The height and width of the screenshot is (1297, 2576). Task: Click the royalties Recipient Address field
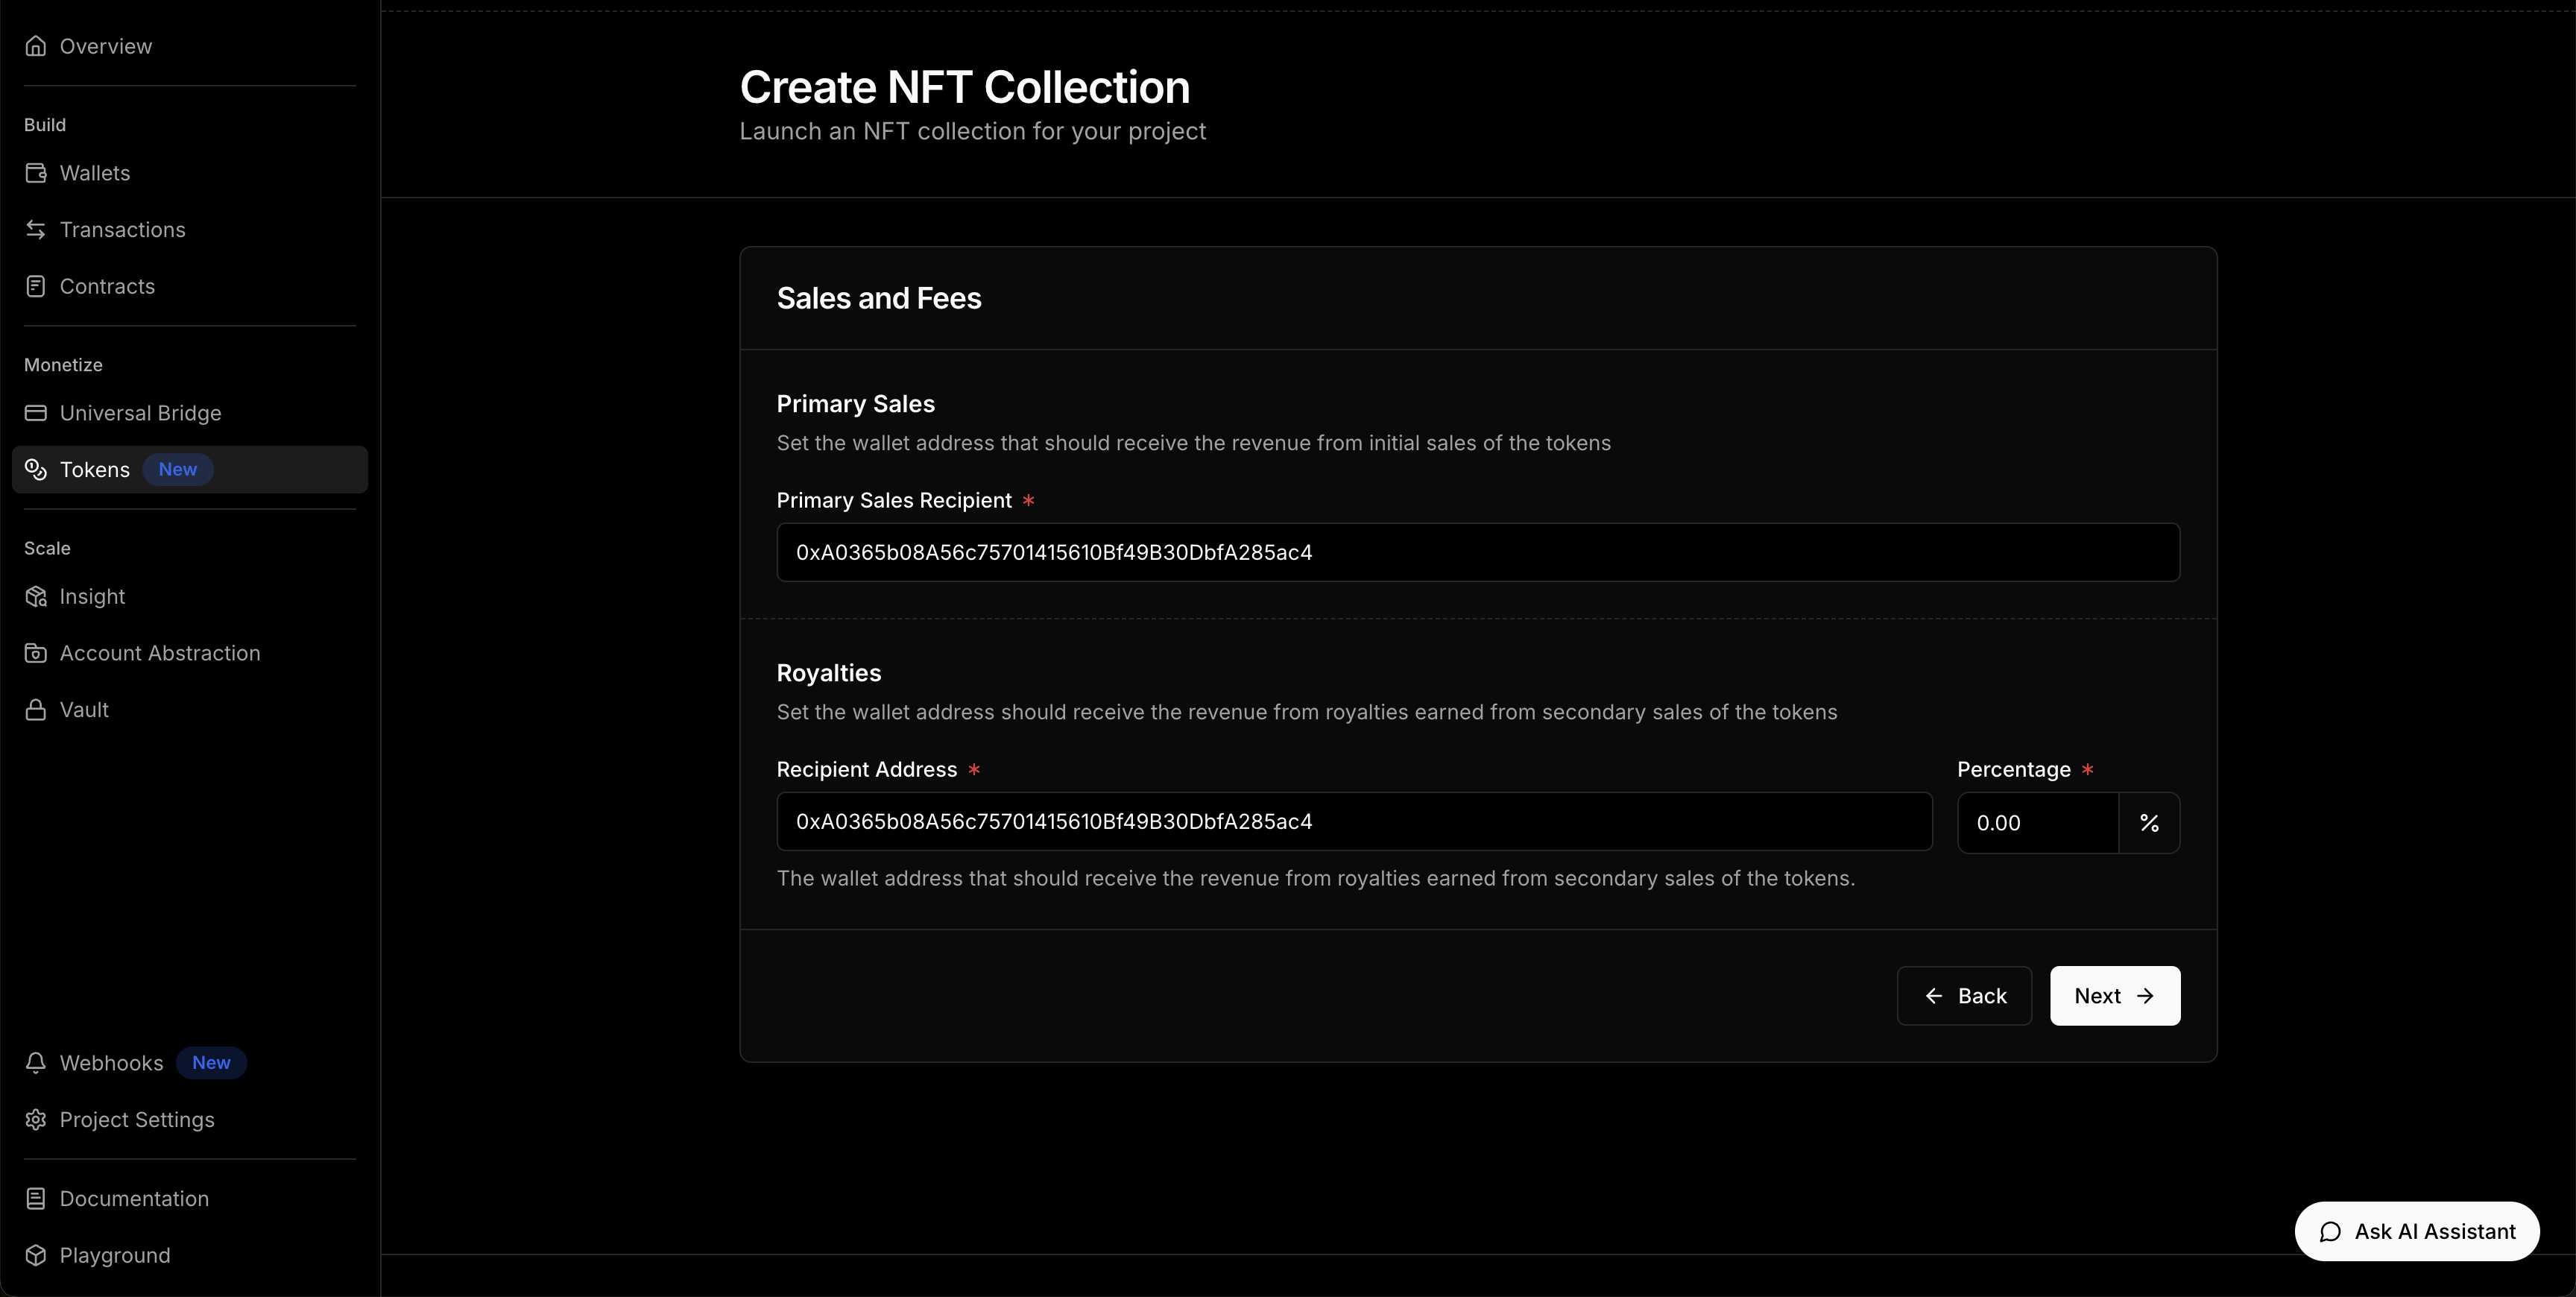(x=1353, y=822)
